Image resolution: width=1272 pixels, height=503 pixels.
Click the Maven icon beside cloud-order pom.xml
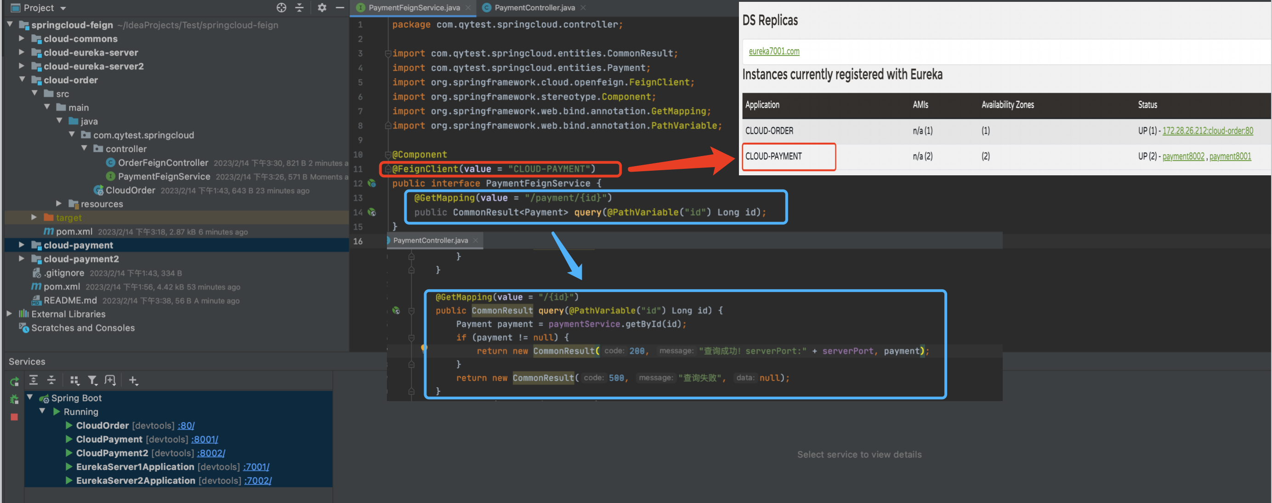pyautogui.click(x=48, y=231)
